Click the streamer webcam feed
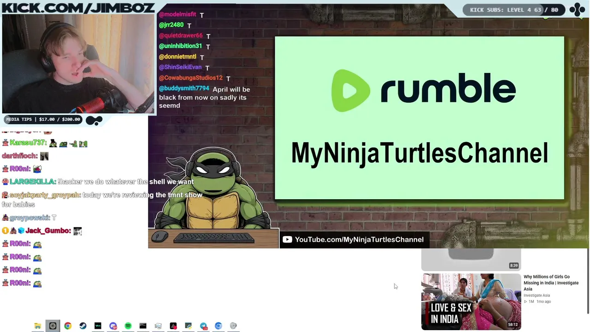This screenshot has width=590, height=332. coord(78,64)
